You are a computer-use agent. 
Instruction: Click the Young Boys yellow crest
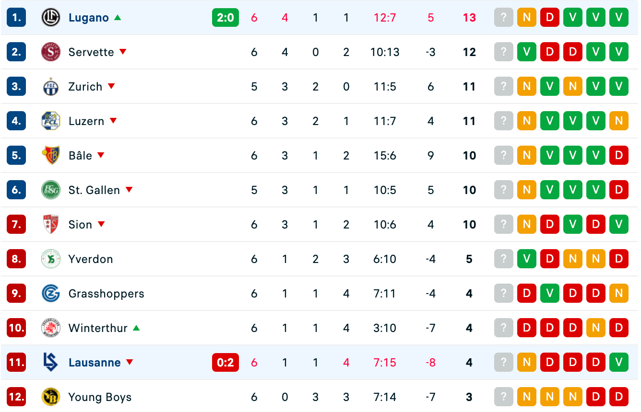tap(50, 397)
